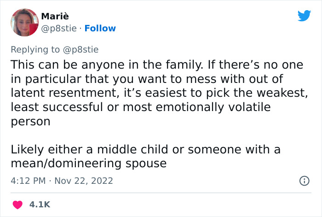The height and width of the screenshot is (217, 322).
Task: Open @p8stie mention in Replying to line
Action: click(80, 50)
